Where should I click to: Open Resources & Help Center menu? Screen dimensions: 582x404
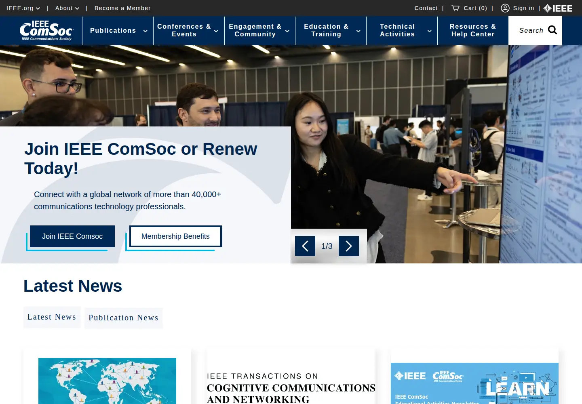[x=473, y=30]
